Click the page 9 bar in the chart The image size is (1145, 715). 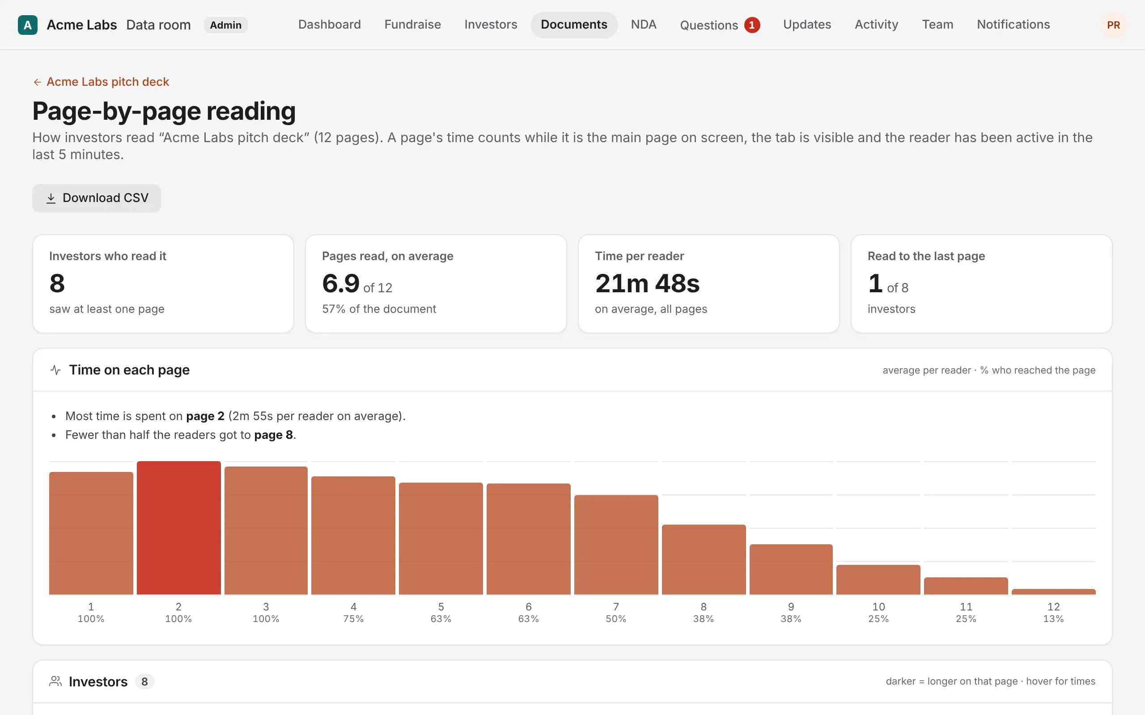click(791, 569)
